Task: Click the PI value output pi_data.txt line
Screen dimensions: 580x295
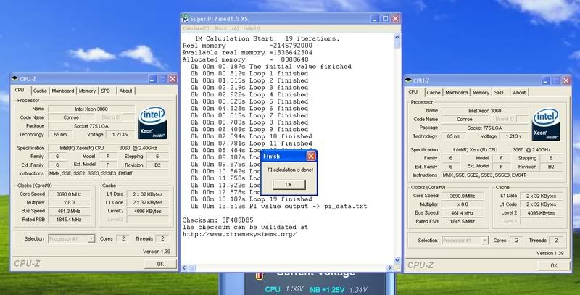Action: 279,207
